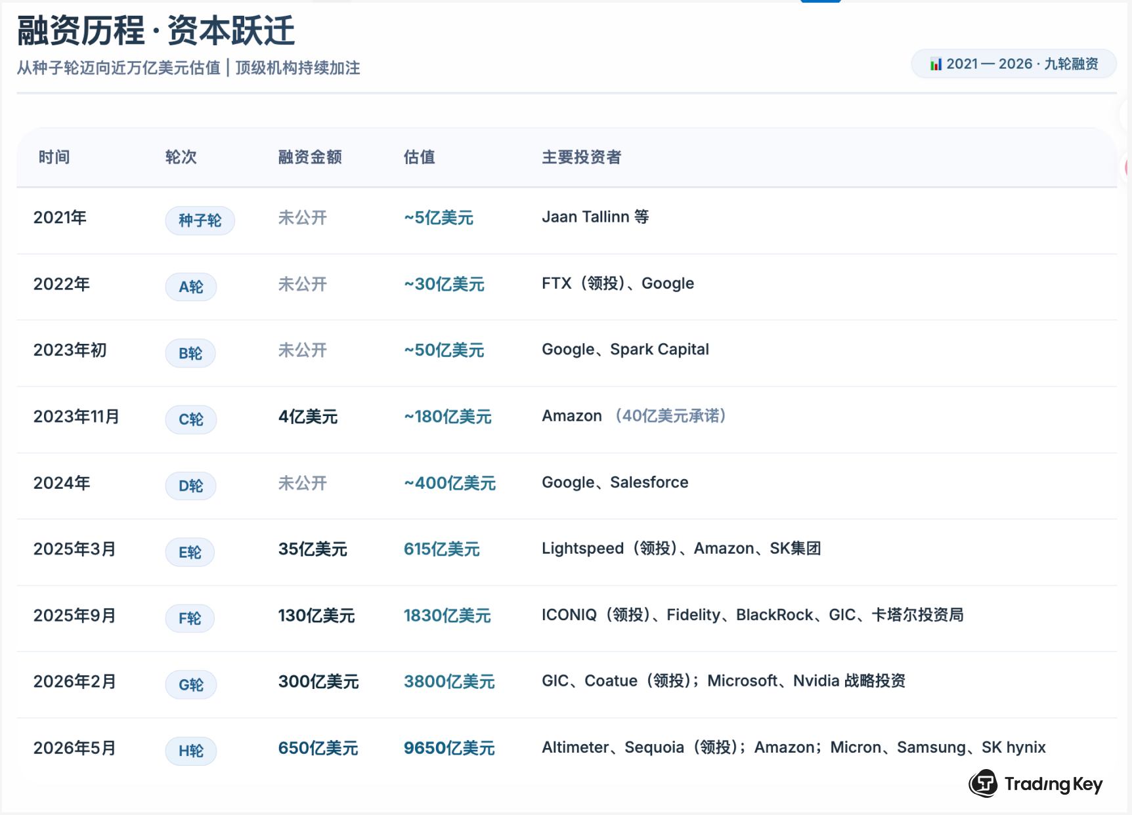Click the 9650亿美元 valuation
Viewport: 1132px width, 815px height.
(449, 747)
